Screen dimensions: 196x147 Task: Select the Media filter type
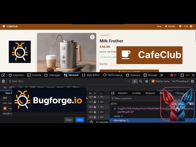pos(60,87)
